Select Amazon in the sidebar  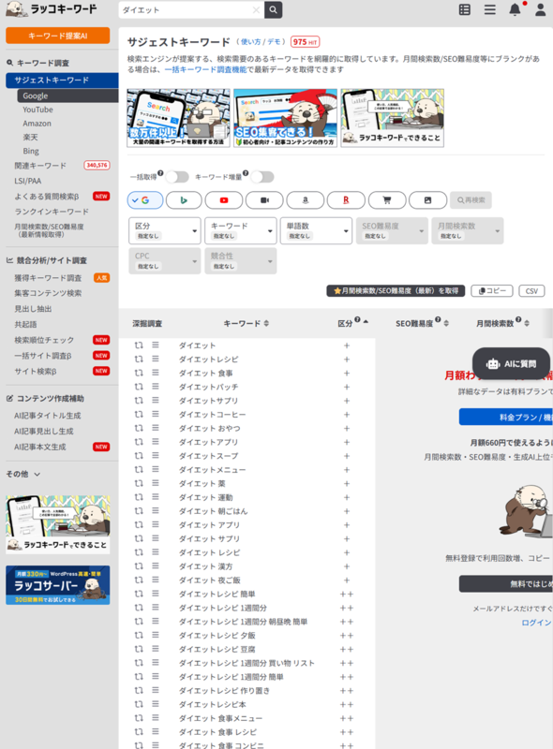tap(37, 124)
